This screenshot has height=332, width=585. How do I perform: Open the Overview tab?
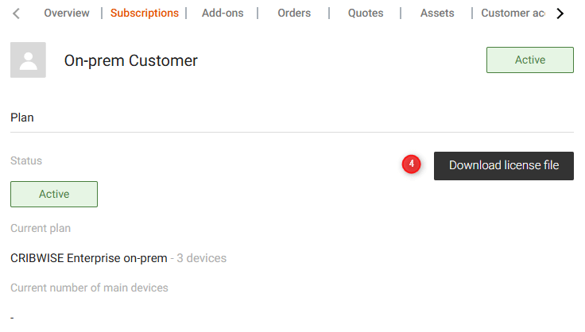(x=72, y=14)
